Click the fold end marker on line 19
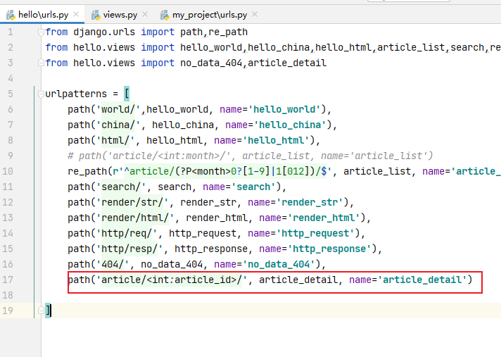Viewport: 501px width, 357px height. 41,311
